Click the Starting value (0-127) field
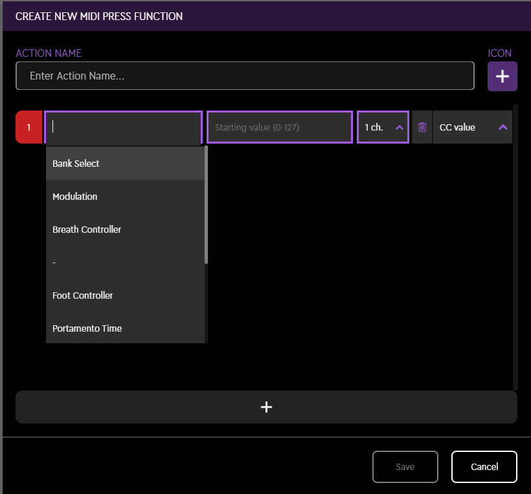 (x=279, y=127)
